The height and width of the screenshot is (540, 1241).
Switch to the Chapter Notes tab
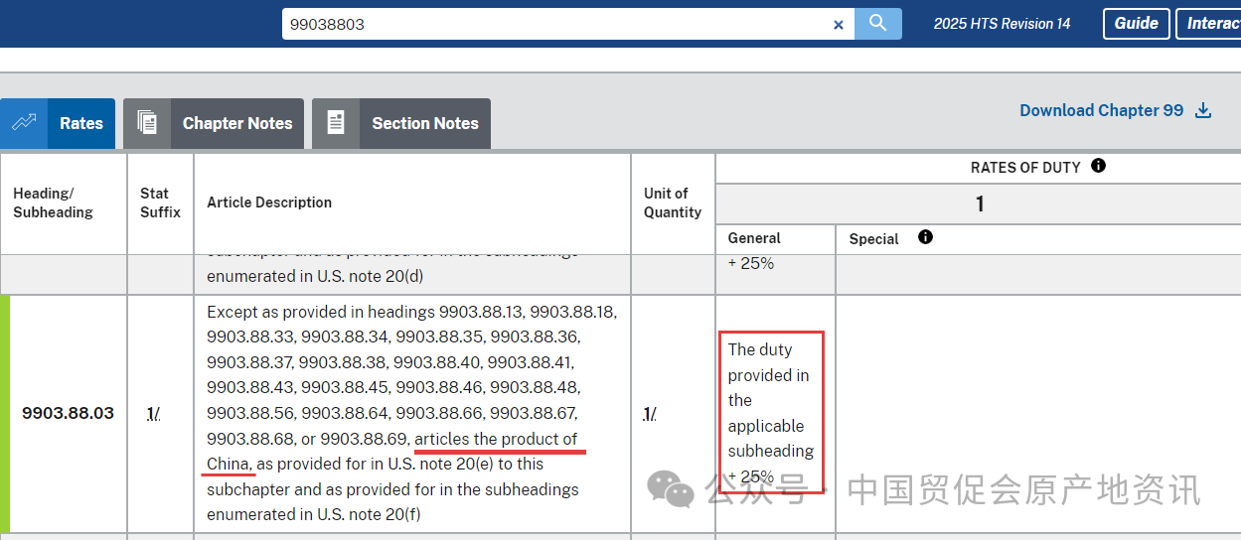[x=214, y=123]
